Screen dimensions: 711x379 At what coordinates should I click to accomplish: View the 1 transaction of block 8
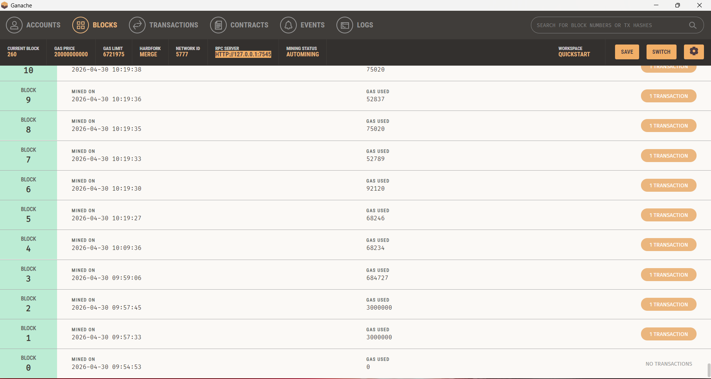pyautogui.click(x=668, y=126)
